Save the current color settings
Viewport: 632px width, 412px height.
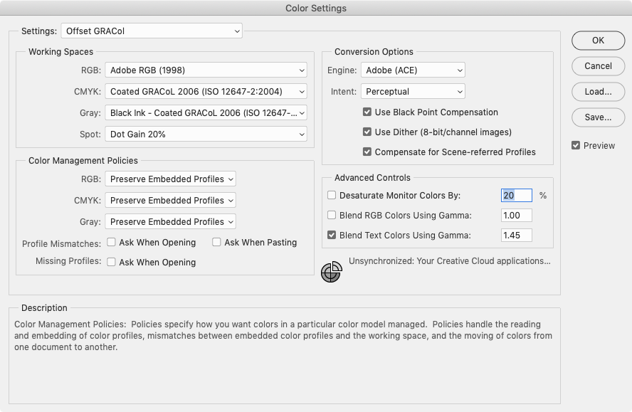pos(598,117)
